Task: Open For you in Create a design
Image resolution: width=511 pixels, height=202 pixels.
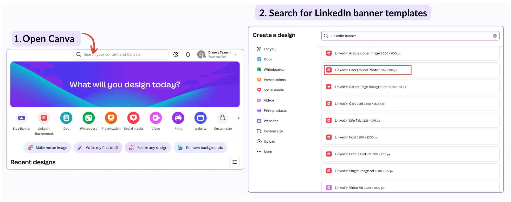Action: [x=266, y=49]
